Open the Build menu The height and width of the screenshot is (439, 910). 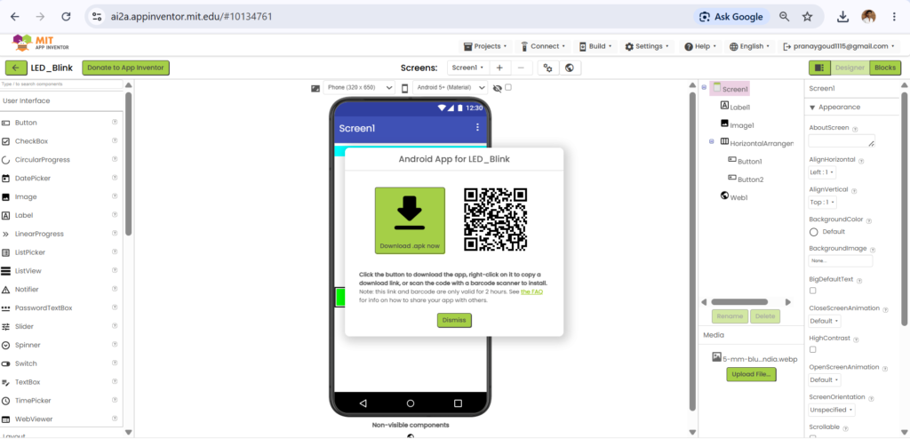coord(595,46)
